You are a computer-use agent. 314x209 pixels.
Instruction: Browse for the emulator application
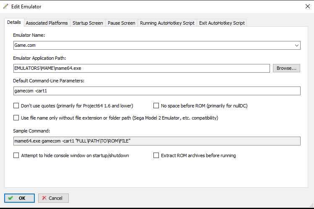[286, 68]
